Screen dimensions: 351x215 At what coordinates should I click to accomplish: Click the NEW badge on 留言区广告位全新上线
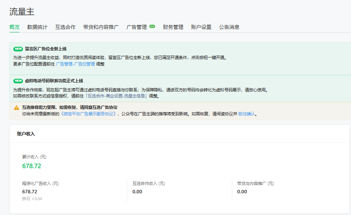coord(18,49)
